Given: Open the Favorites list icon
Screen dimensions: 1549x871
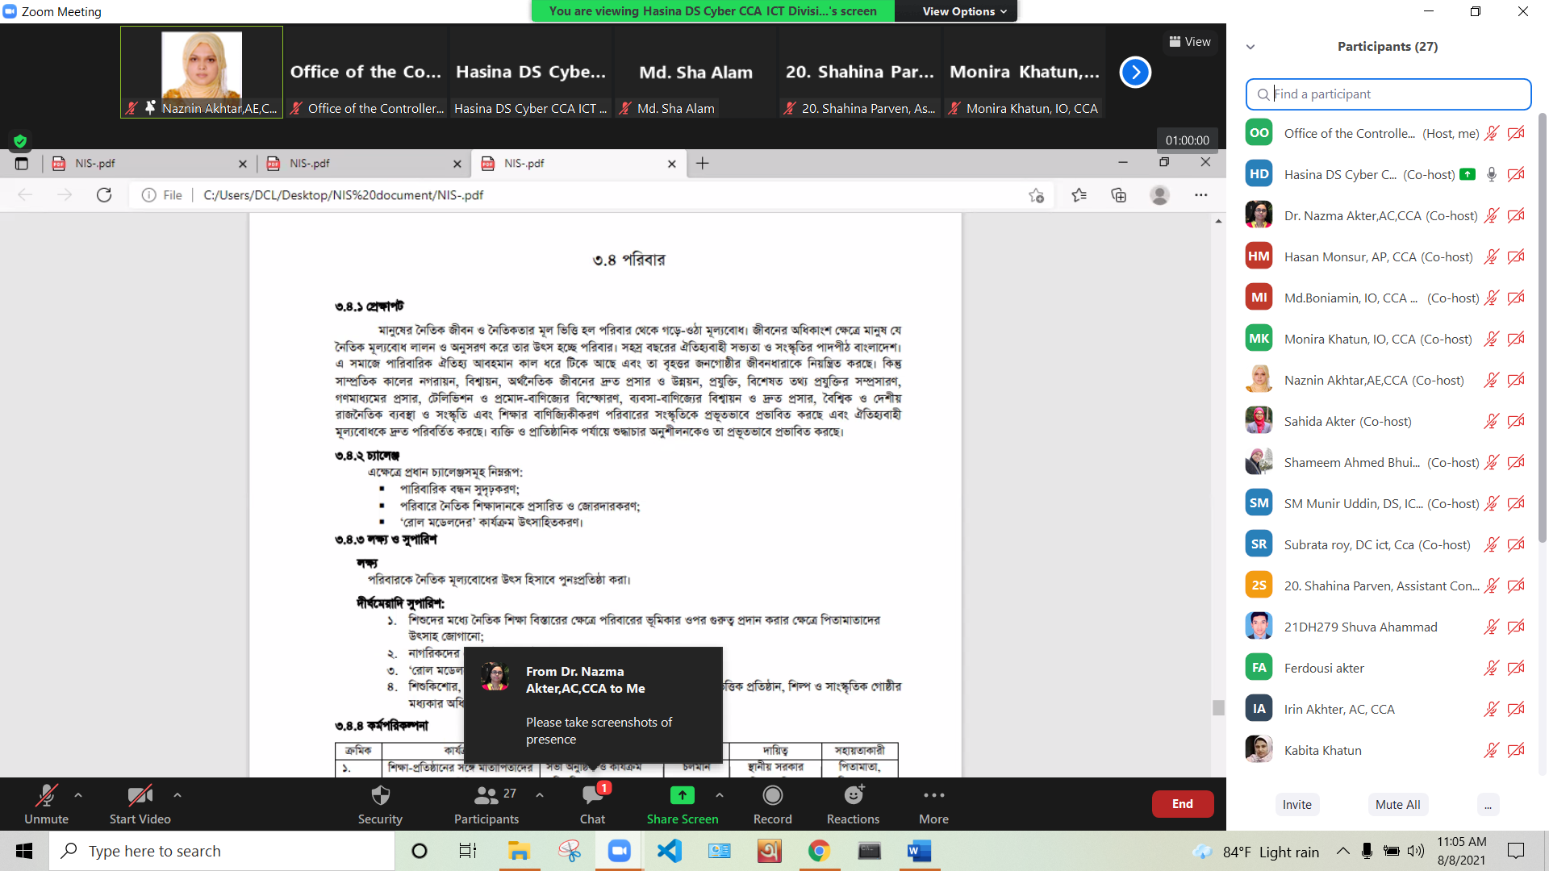Looking at the screenshot, I should click(x=1079, y=195).
